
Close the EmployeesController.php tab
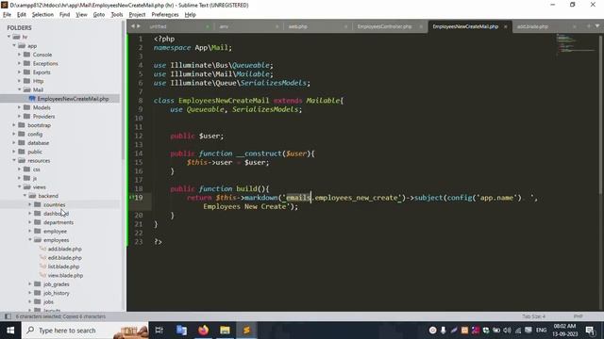point(421,26)
